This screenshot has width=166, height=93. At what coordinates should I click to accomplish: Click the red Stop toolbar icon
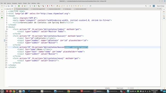[47, 6]
